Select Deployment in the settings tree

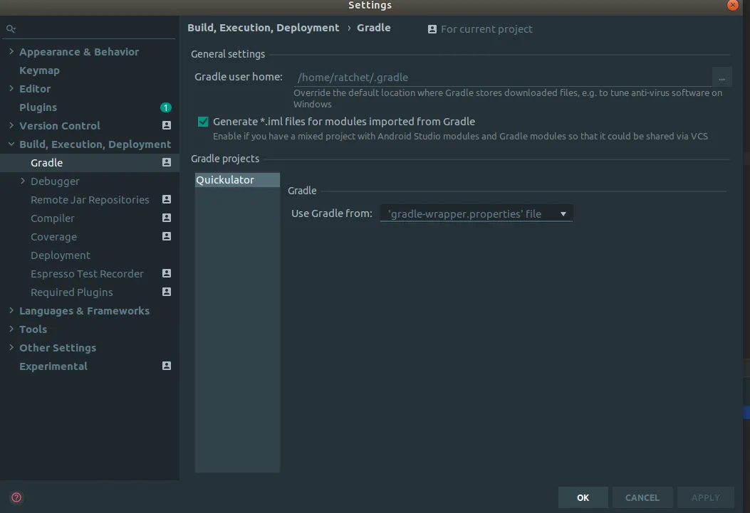point(61,255)
